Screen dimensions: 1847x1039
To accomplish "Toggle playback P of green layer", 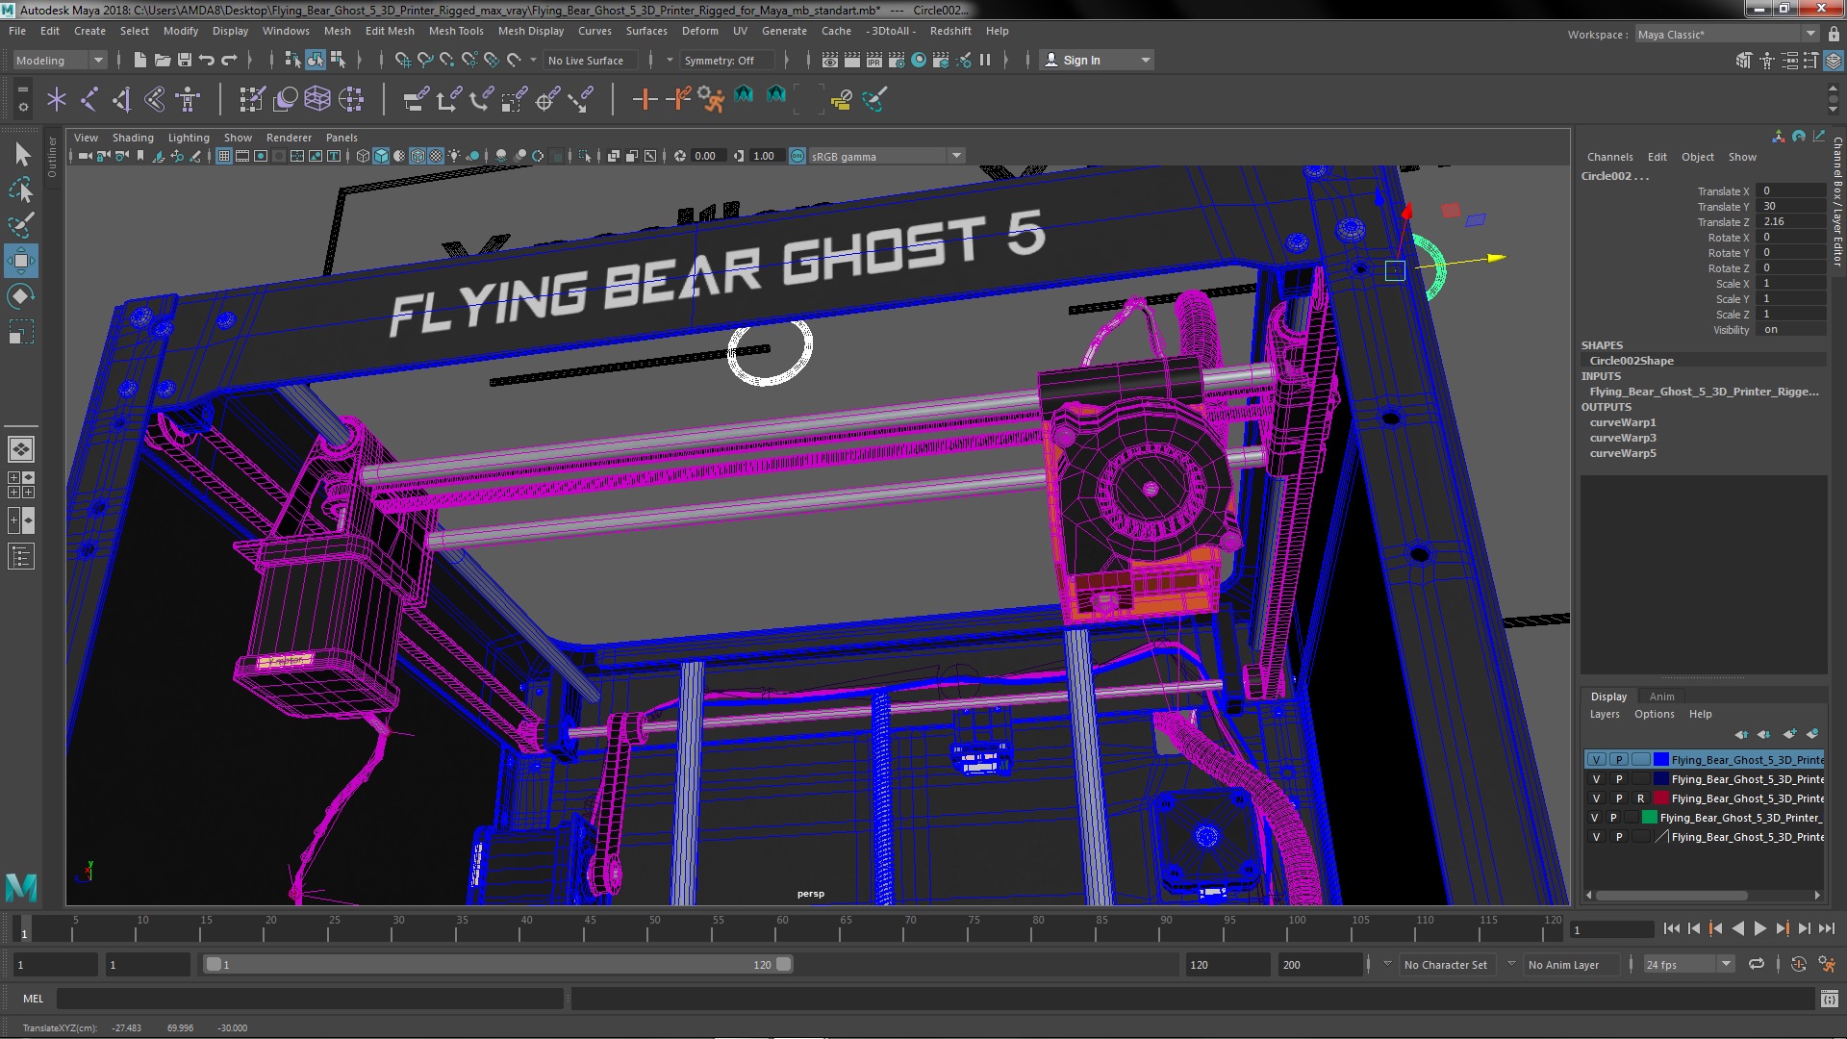I will (x=1613, y=818).
